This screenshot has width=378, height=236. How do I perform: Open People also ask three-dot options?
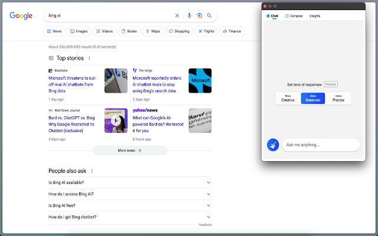(x=92, y=171)
